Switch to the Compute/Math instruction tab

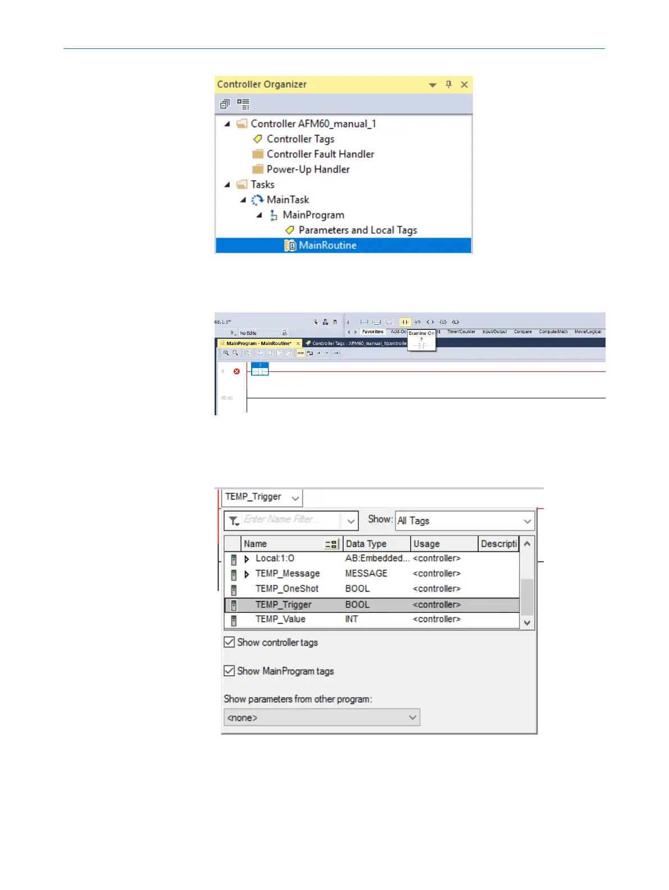(x=553, y=332)
